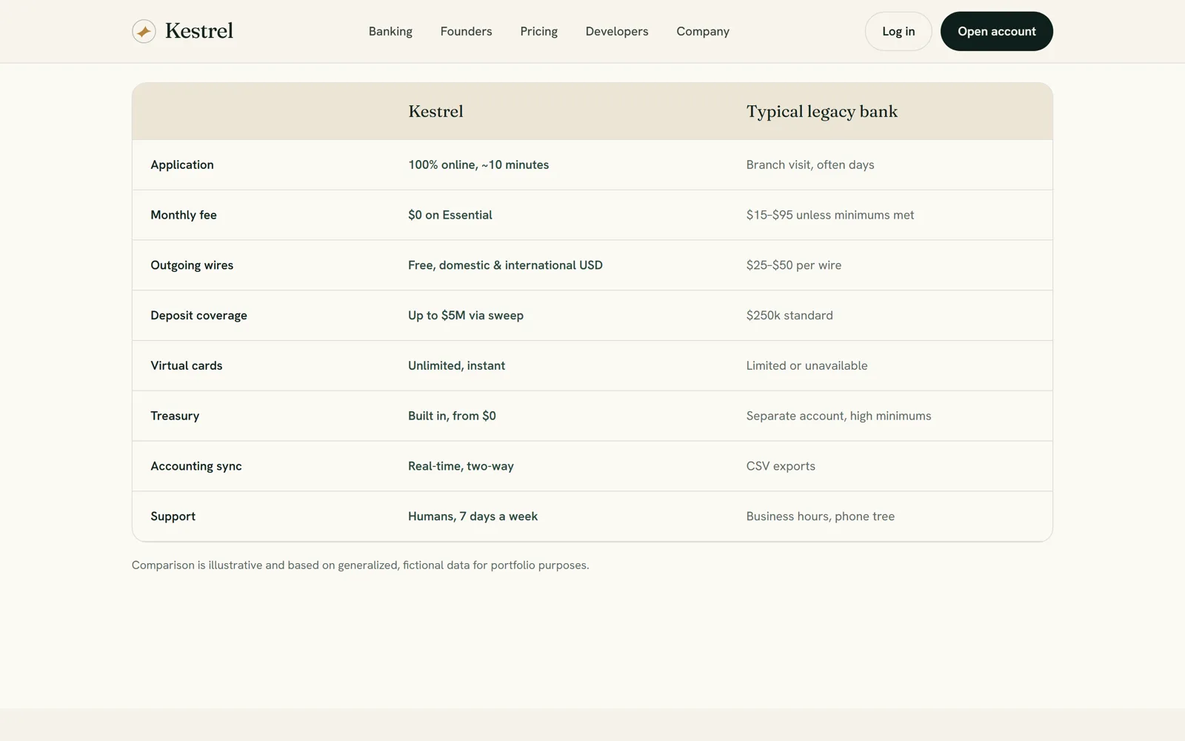1185x741 pixels.
Task: Click the '$250k standard' cell
Action: [x=790, y=315]
